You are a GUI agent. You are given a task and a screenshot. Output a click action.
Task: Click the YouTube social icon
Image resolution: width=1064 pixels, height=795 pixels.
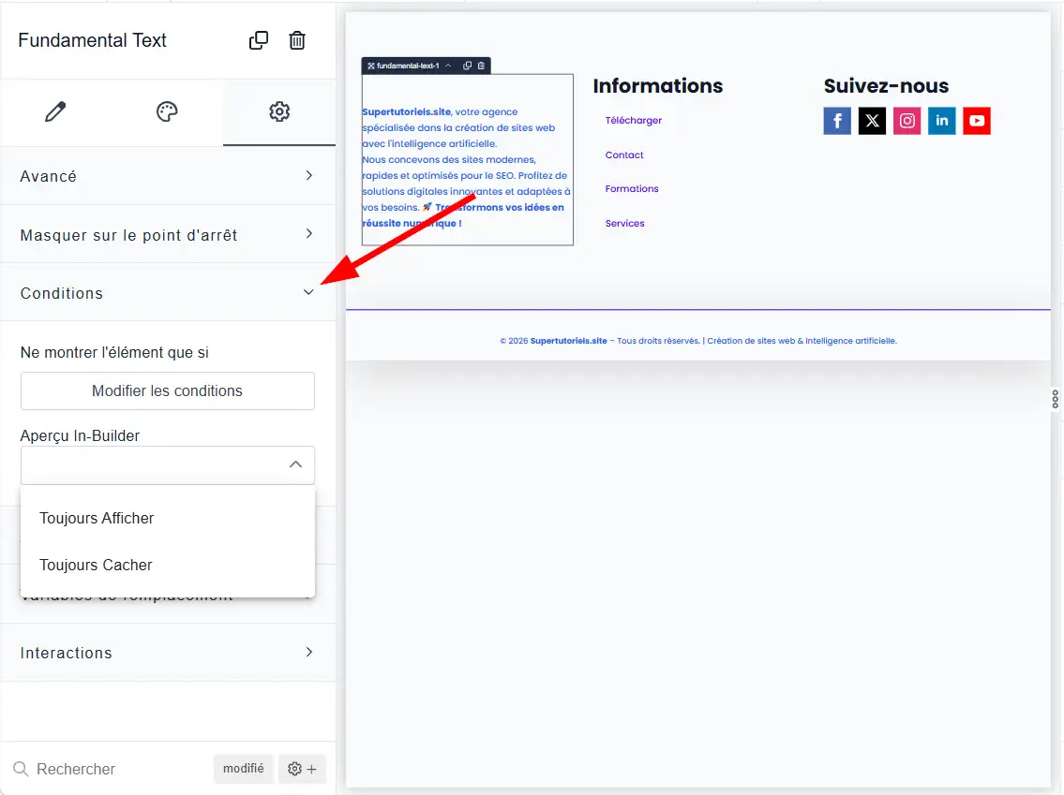coord(977,122)
